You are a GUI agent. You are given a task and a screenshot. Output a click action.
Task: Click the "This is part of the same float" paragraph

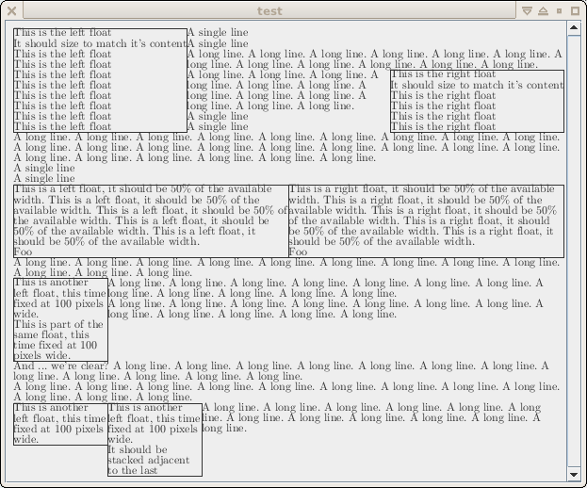tap(58, 340)
